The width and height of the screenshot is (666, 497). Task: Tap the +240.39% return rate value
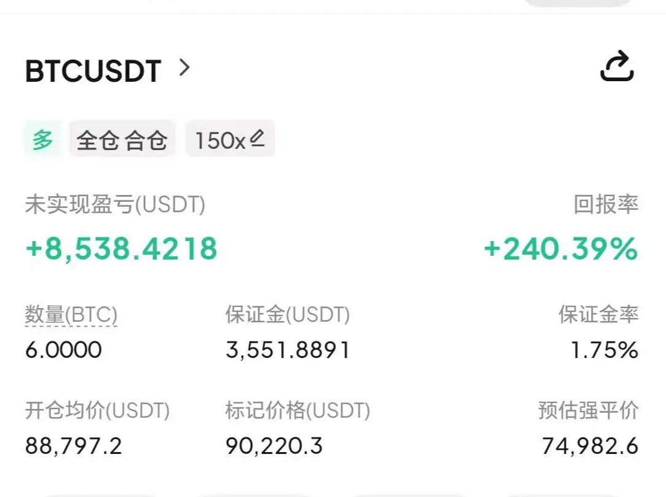point(560,248)
